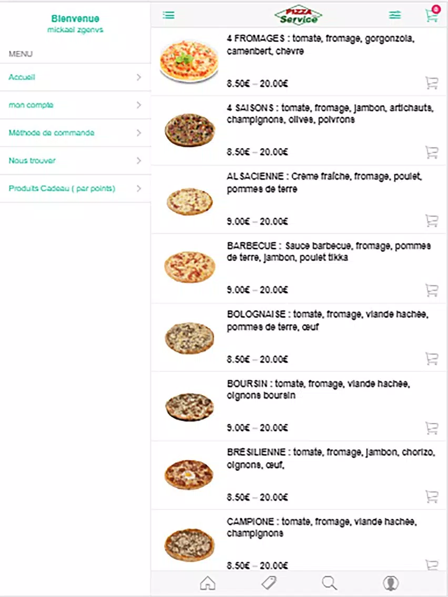Expand the Accueil chevron arrow
Viewport: 448px width, 597px height.
point(139,77)
